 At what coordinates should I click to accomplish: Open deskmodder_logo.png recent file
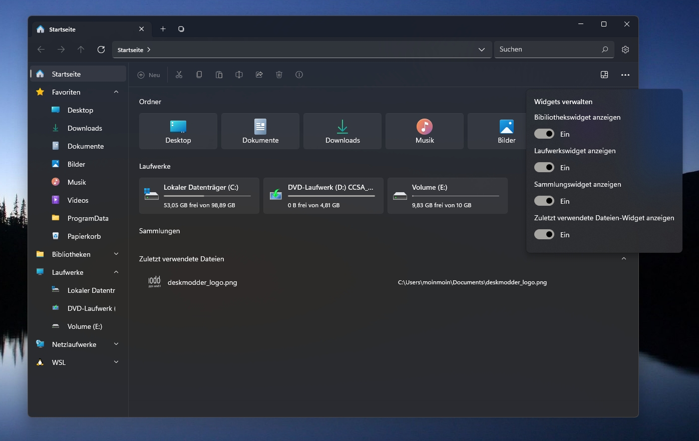coord(202,282)
